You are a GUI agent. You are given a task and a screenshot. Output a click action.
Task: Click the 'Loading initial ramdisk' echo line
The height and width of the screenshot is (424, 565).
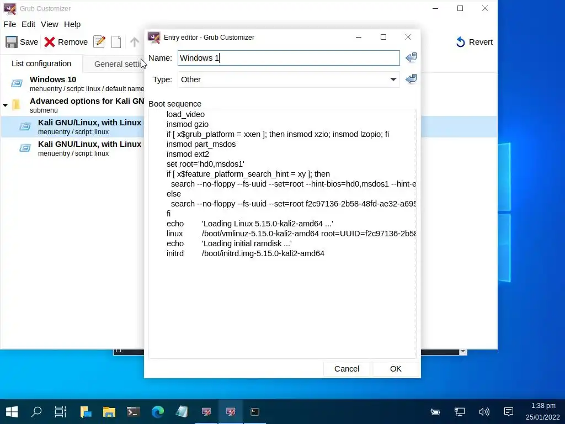click(229, 243)
